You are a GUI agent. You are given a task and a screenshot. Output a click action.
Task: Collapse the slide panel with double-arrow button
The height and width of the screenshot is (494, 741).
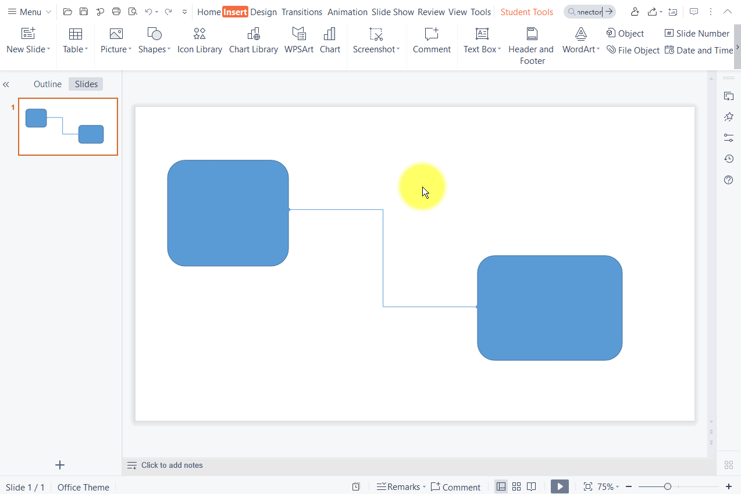click(6, 84)
